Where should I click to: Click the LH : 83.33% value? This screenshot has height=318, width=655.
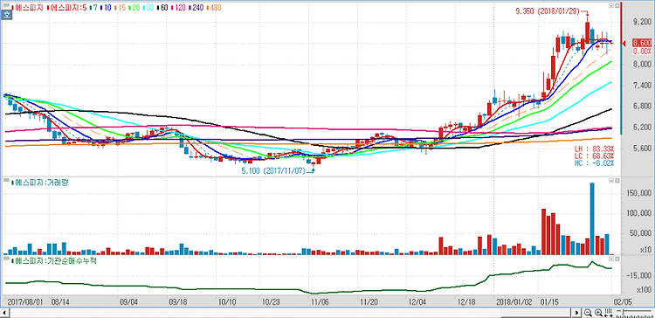pos(594,149)
